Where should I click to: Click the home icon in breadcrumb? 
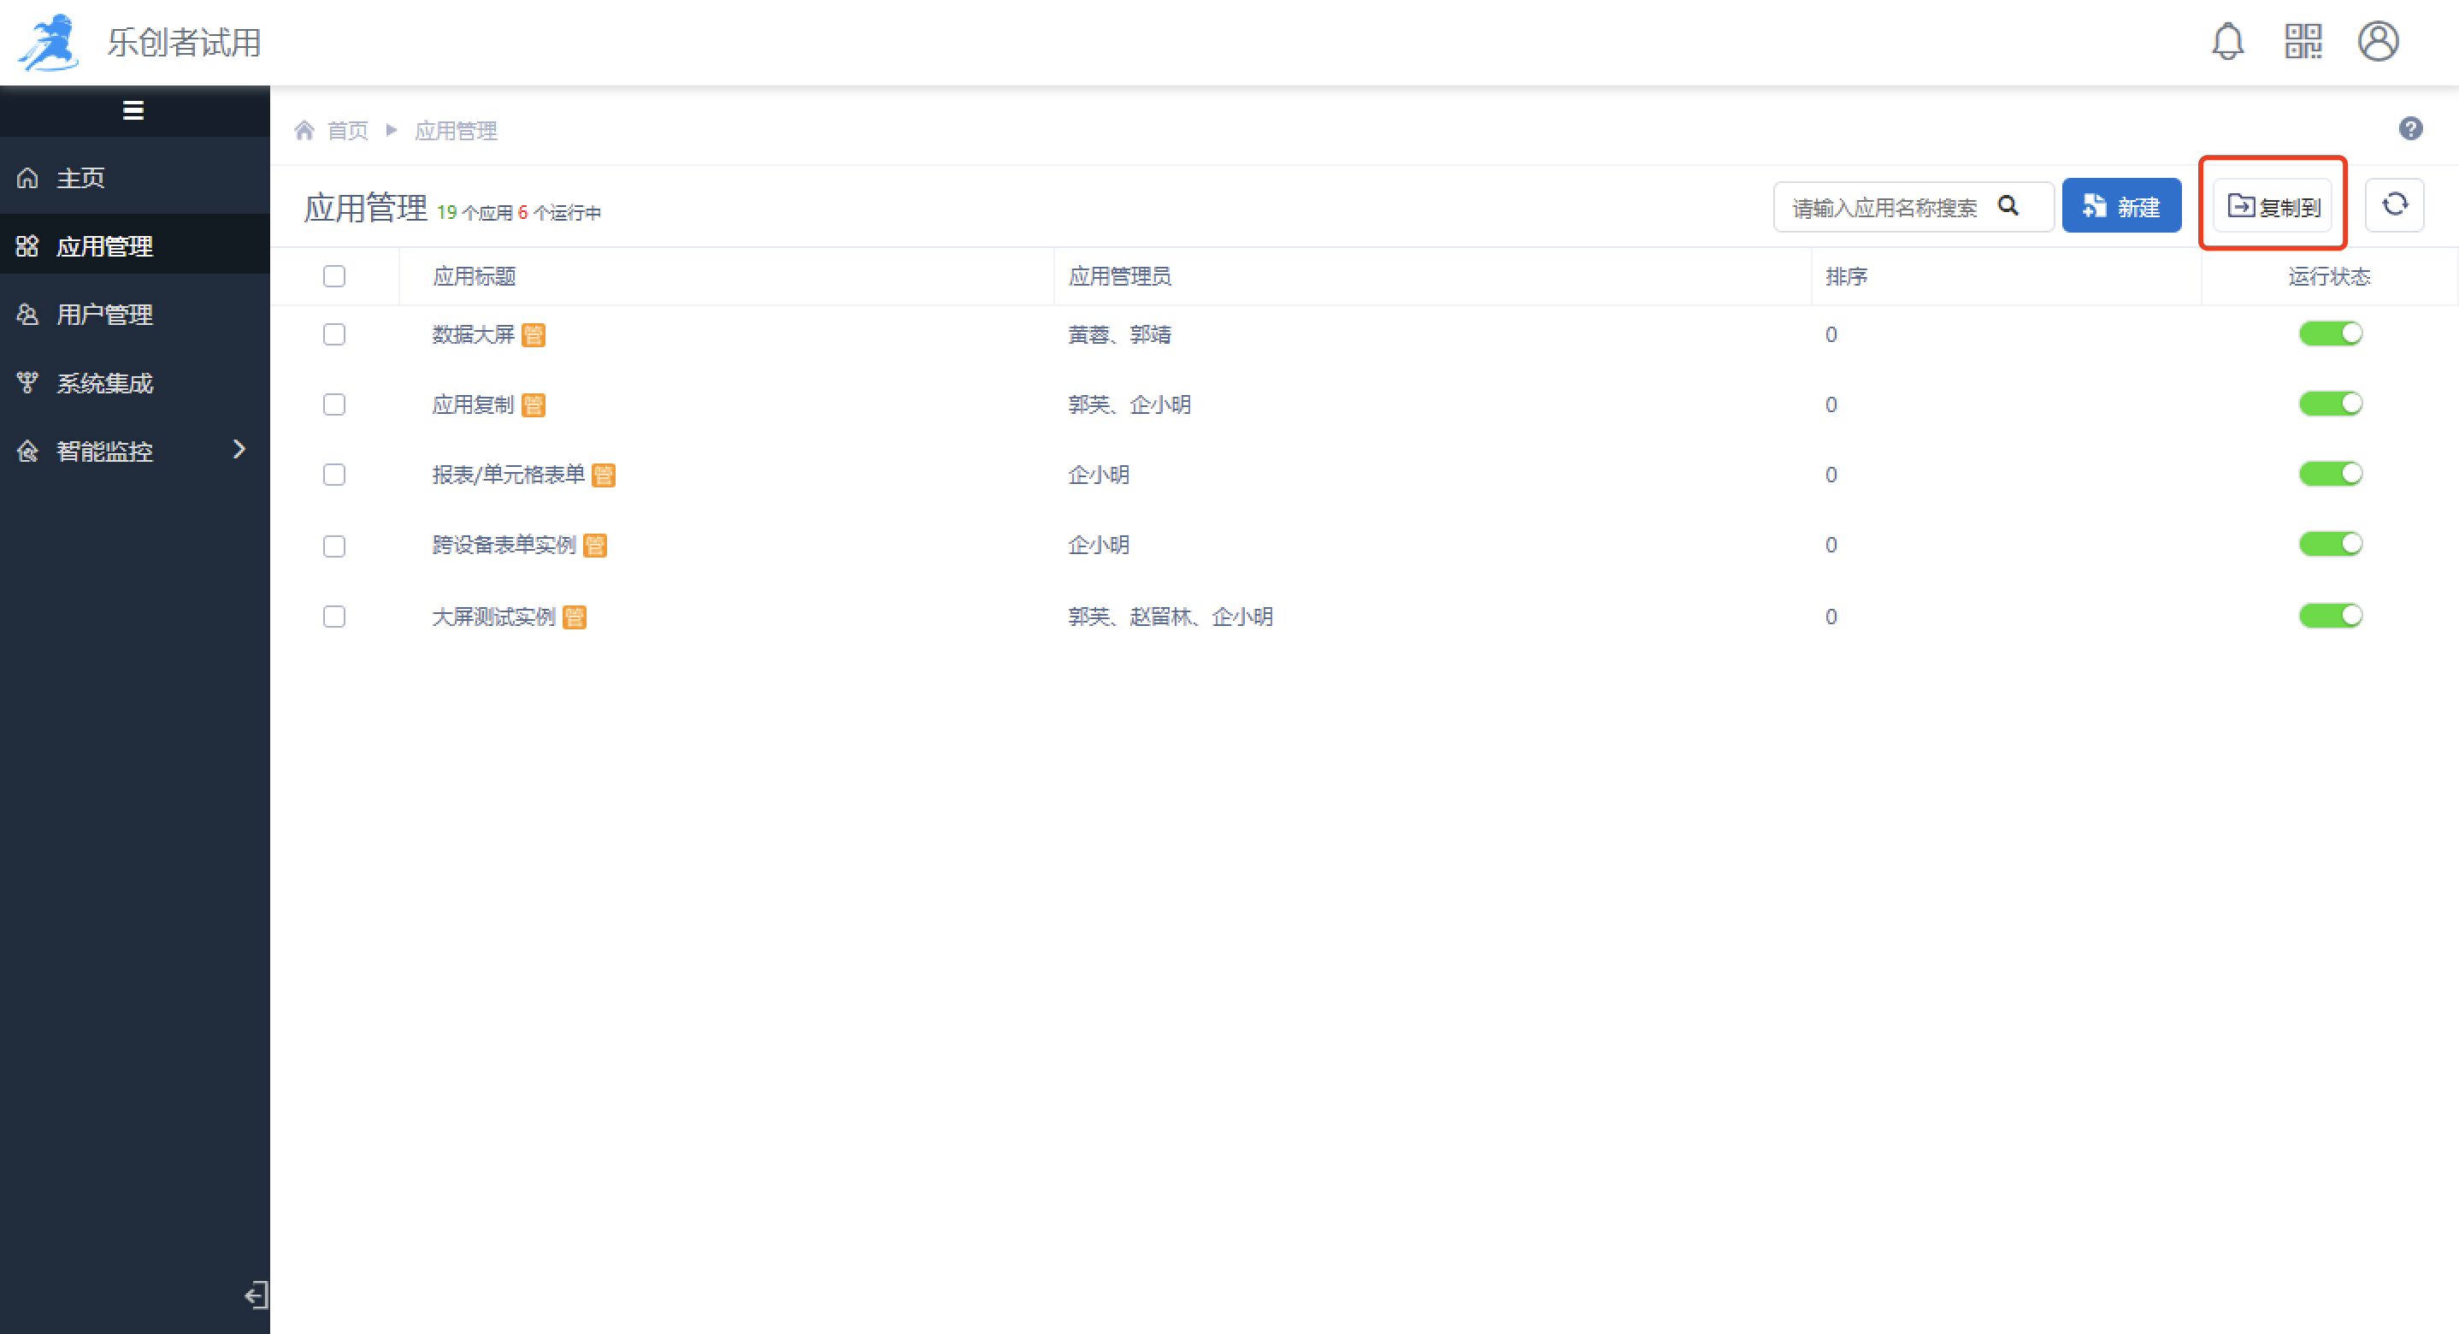[x=304, y=130]
